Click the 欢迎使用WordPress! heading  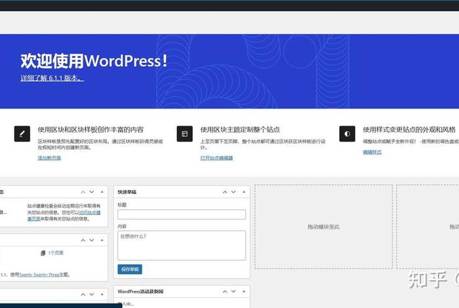pos(94,61)
